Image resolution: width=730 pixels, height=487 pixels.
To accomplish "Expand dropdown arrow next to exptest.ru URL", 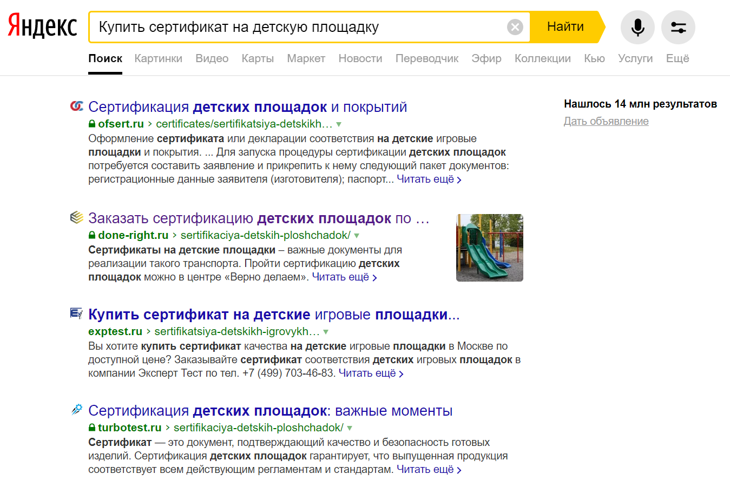I will click(x=326, y=332).
